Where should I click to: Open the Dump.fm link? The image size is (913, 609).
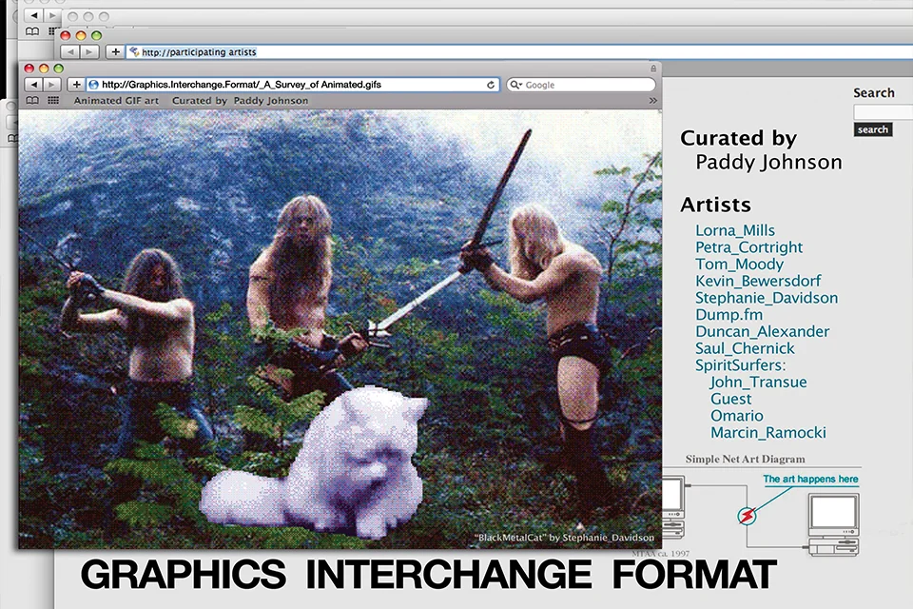pos(728,315)
